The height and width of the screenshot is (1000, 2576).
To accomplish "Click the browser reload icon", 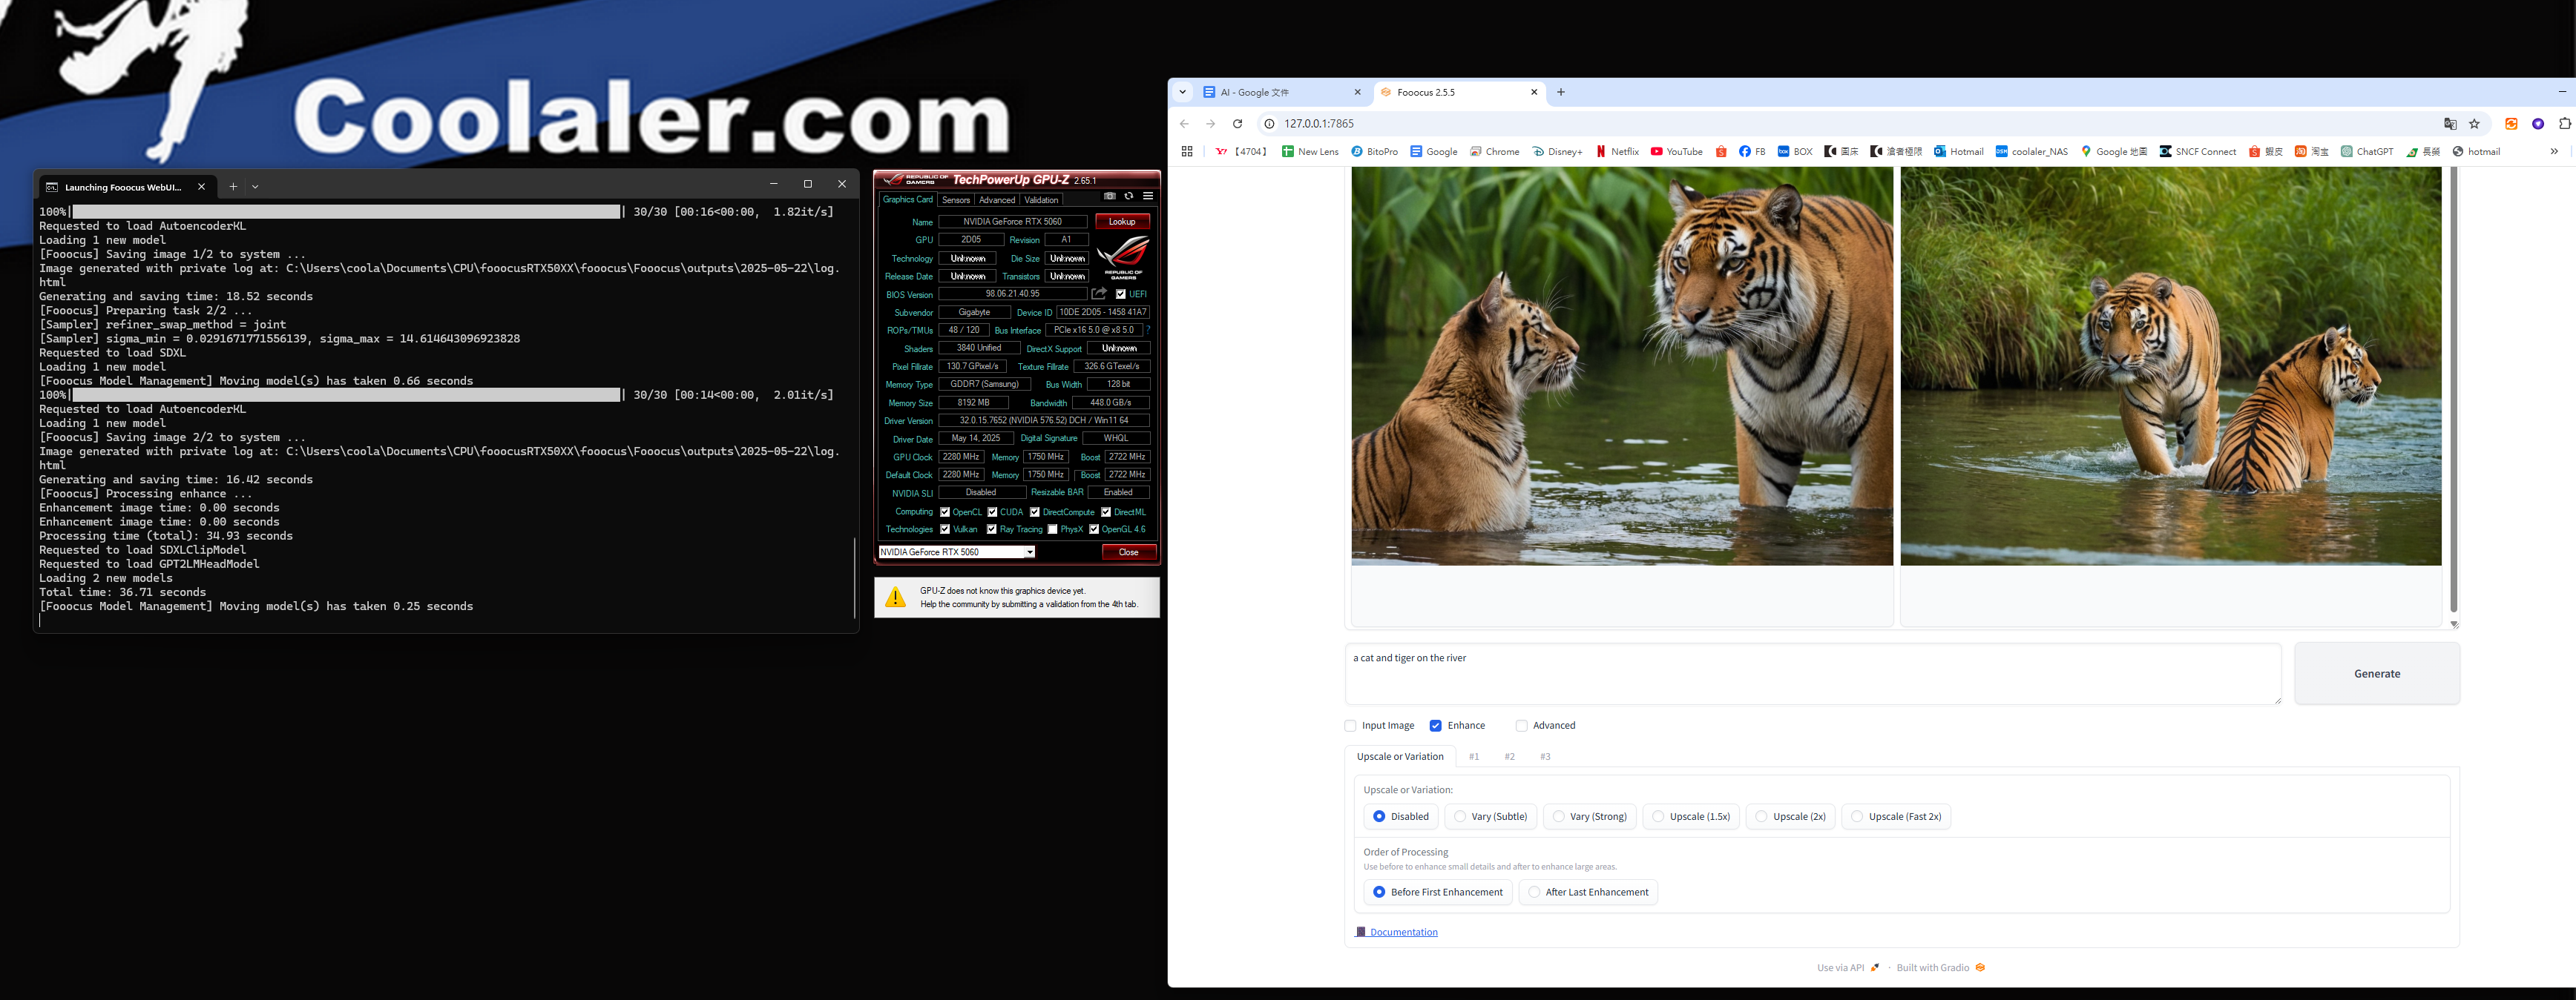I will [x=1237, y=124].
